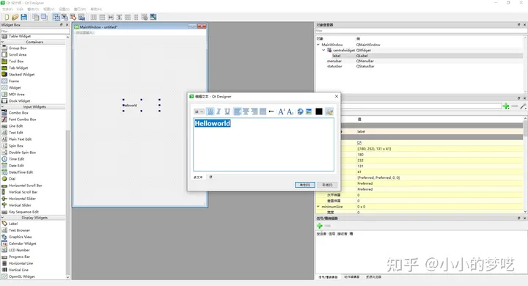
Task: Click the superscript icon in the dialog
Action: pyautogui.click(x=281, y=111)
